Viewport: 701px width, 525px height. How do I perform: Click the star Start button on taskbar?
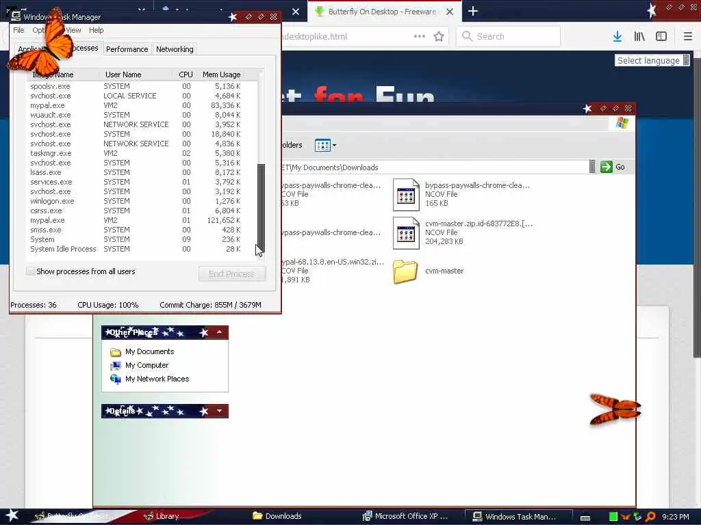pos(12,515)
